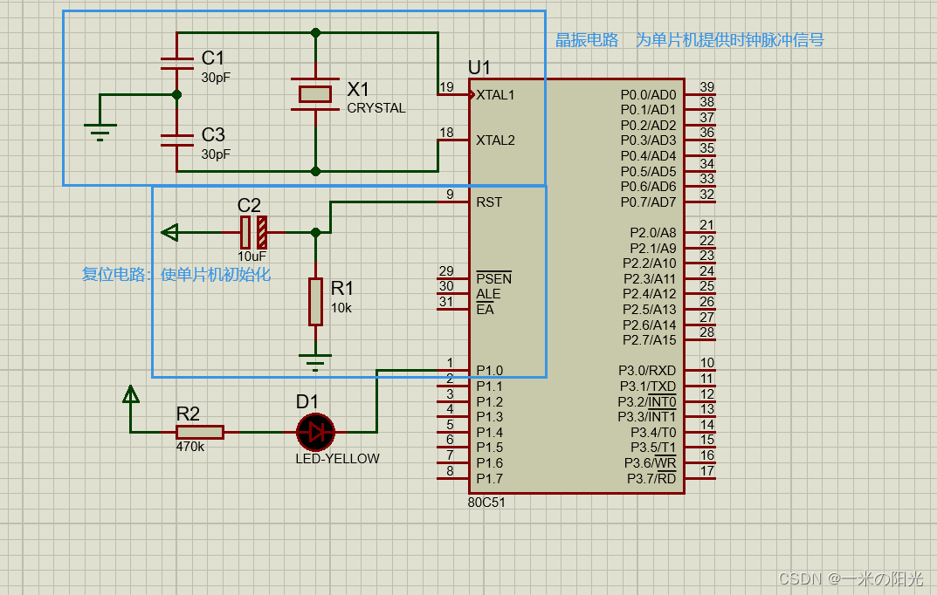Select resistor R2 body
This screenshot has height=595, width=937.
(200, 432)
